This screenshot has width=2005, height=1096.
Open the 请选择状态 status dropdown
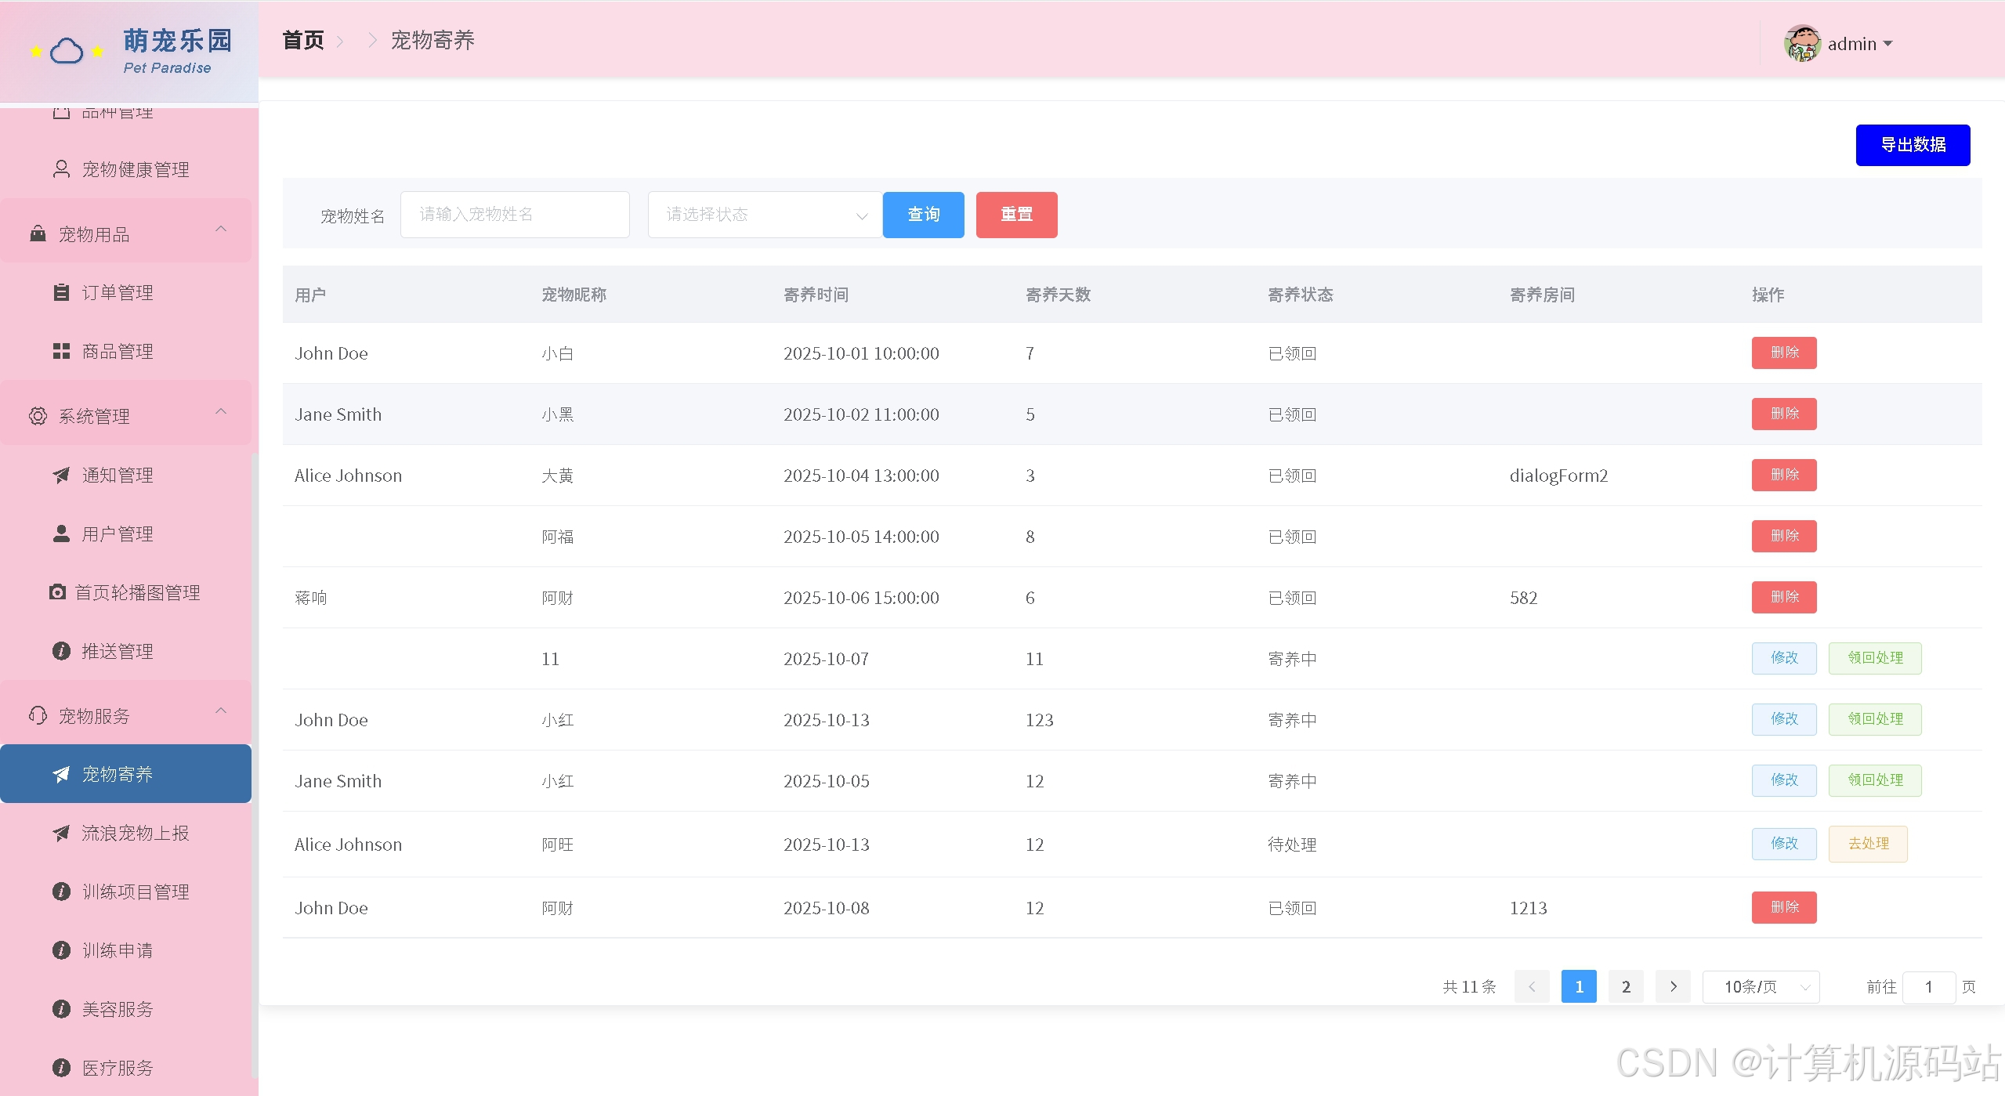pyautogui.click(x=765, y=215)
